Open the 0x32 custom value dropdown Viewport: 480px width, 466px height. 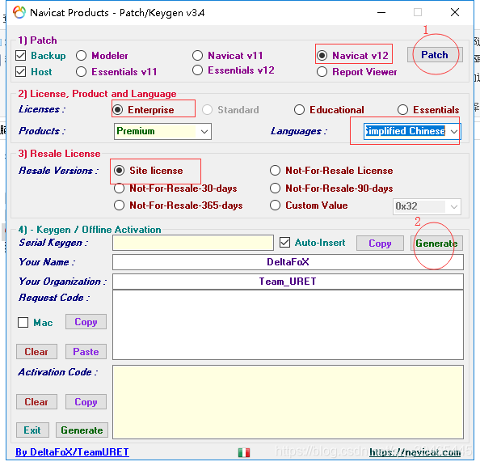(427, 206)
